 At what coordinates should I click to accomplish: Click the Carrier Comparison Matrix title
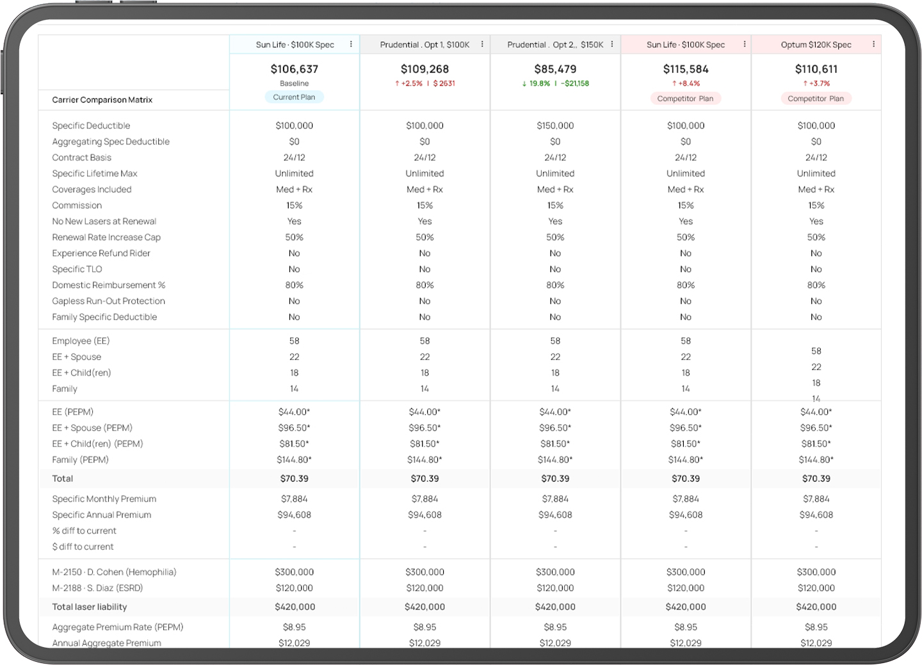coord(102,100)
